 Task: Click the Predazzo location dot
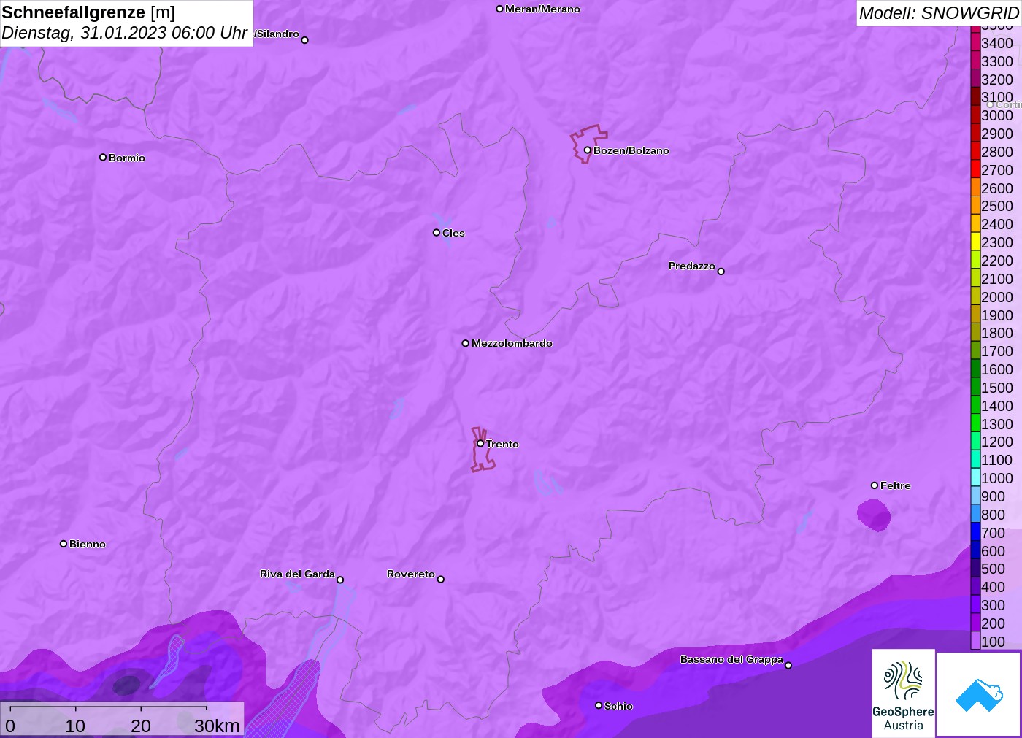(721, 272)
